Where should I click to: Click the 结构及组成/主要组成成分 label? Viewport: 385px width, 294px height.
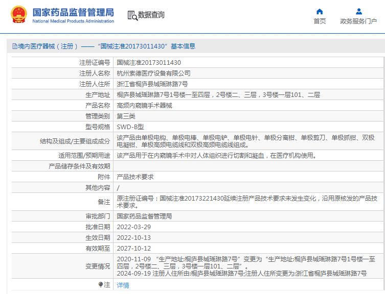pos(75,141)
